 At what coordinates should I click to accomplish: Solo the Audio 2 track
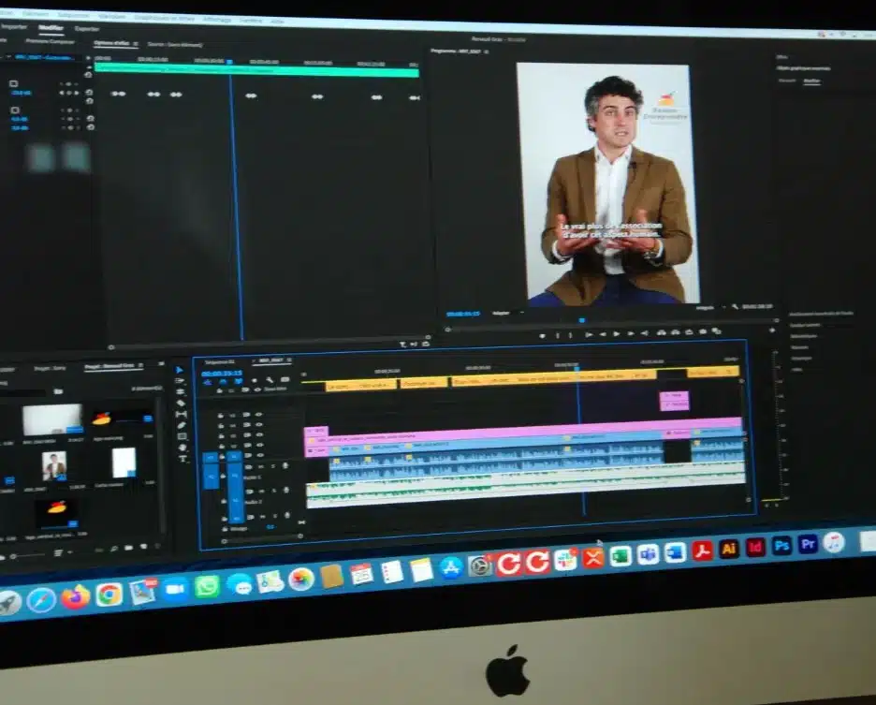tap(274, 491)
